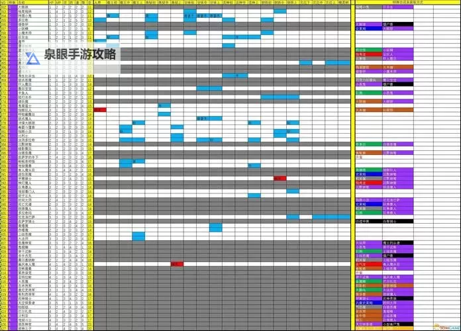Screen dimensions: 461x331
Task: Select the 时间大师 name cell
Action: pyautogui.click(x=33, y=200)
